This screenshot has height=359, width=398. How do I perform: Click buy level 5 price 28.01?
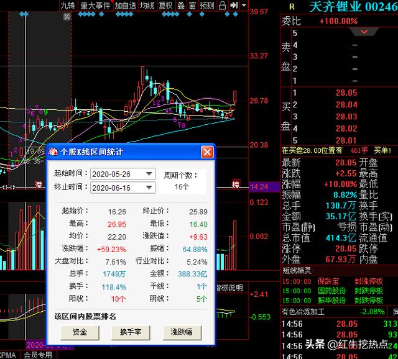pos(346,140)
